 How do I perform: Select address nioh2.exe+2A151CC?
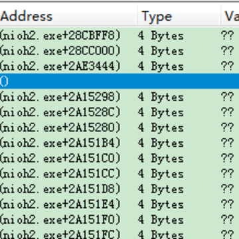(60, 173)
